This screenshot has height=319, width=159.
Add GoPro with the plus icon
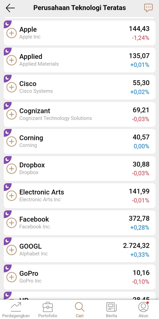(11, 277)
